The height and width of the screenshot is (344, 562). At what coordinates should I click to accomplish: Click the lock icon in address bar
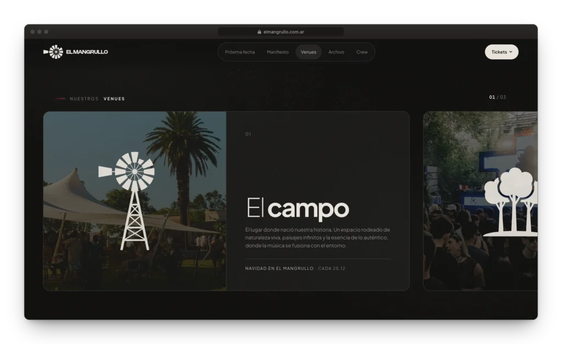pos(259,32)
